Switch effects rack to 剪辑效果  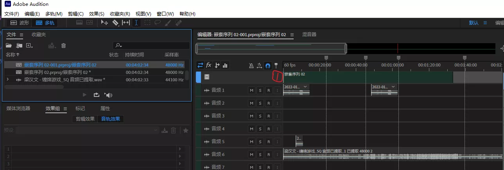[x=85, y=119]
